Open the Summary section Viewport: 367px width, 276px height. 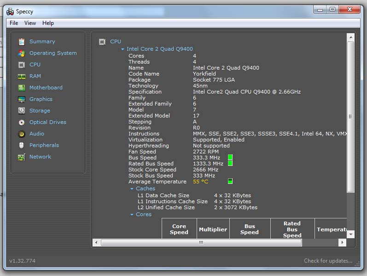[42, 41]
